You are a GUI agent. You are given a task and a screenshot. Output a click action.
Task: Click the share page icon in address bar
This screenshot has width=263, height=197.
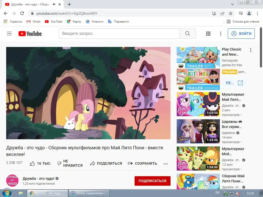tap(222, 13)
